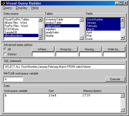The height and width of the screenshot is (116, 129).
Task: Select the All radio button
Action: [x=5, y=49]
